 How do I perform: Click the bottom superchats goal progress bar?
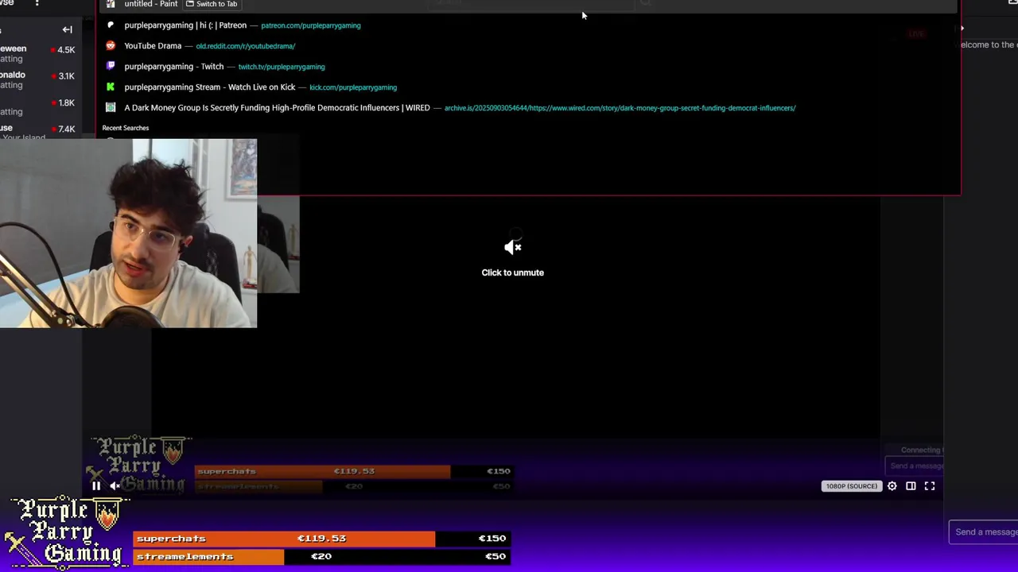point(321,539)
